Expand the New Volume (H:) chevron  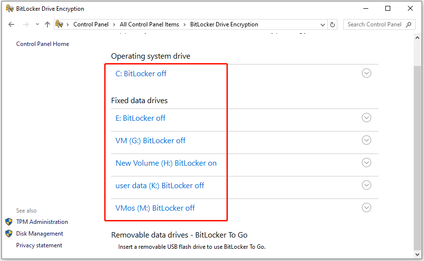click(366, 163)
